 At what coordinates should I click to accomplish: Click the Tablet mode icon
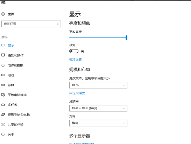click(3, 95)
